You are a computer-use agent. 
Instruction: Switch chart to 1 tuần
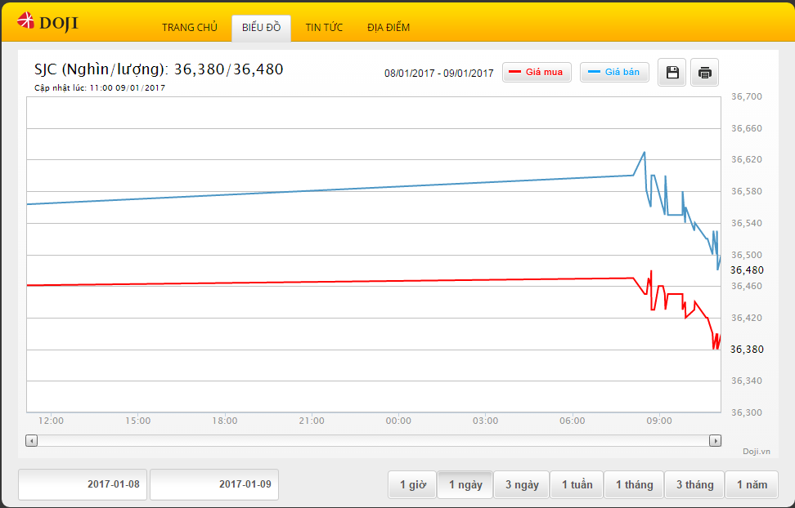click(x=577, y=484)
